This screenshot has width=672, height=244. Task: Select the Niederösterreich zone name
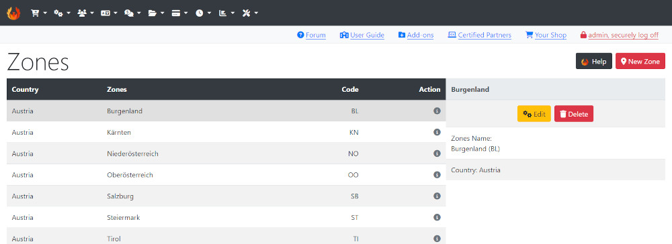(132, 154)
